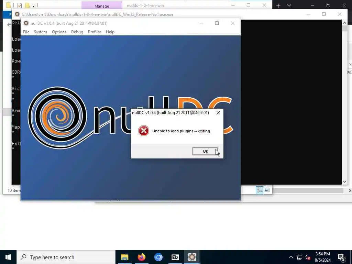The height and width of the screenshot is (264, 352).
Task: Open File Explorer from the taskbar
Action: click(x=124, y=257)
